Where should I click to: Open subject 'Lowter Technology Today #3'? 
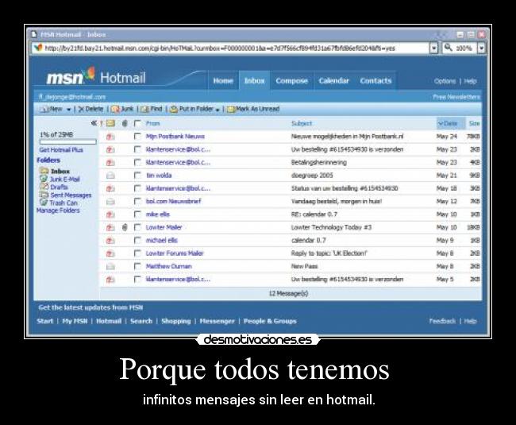click(x=331, y=227)
